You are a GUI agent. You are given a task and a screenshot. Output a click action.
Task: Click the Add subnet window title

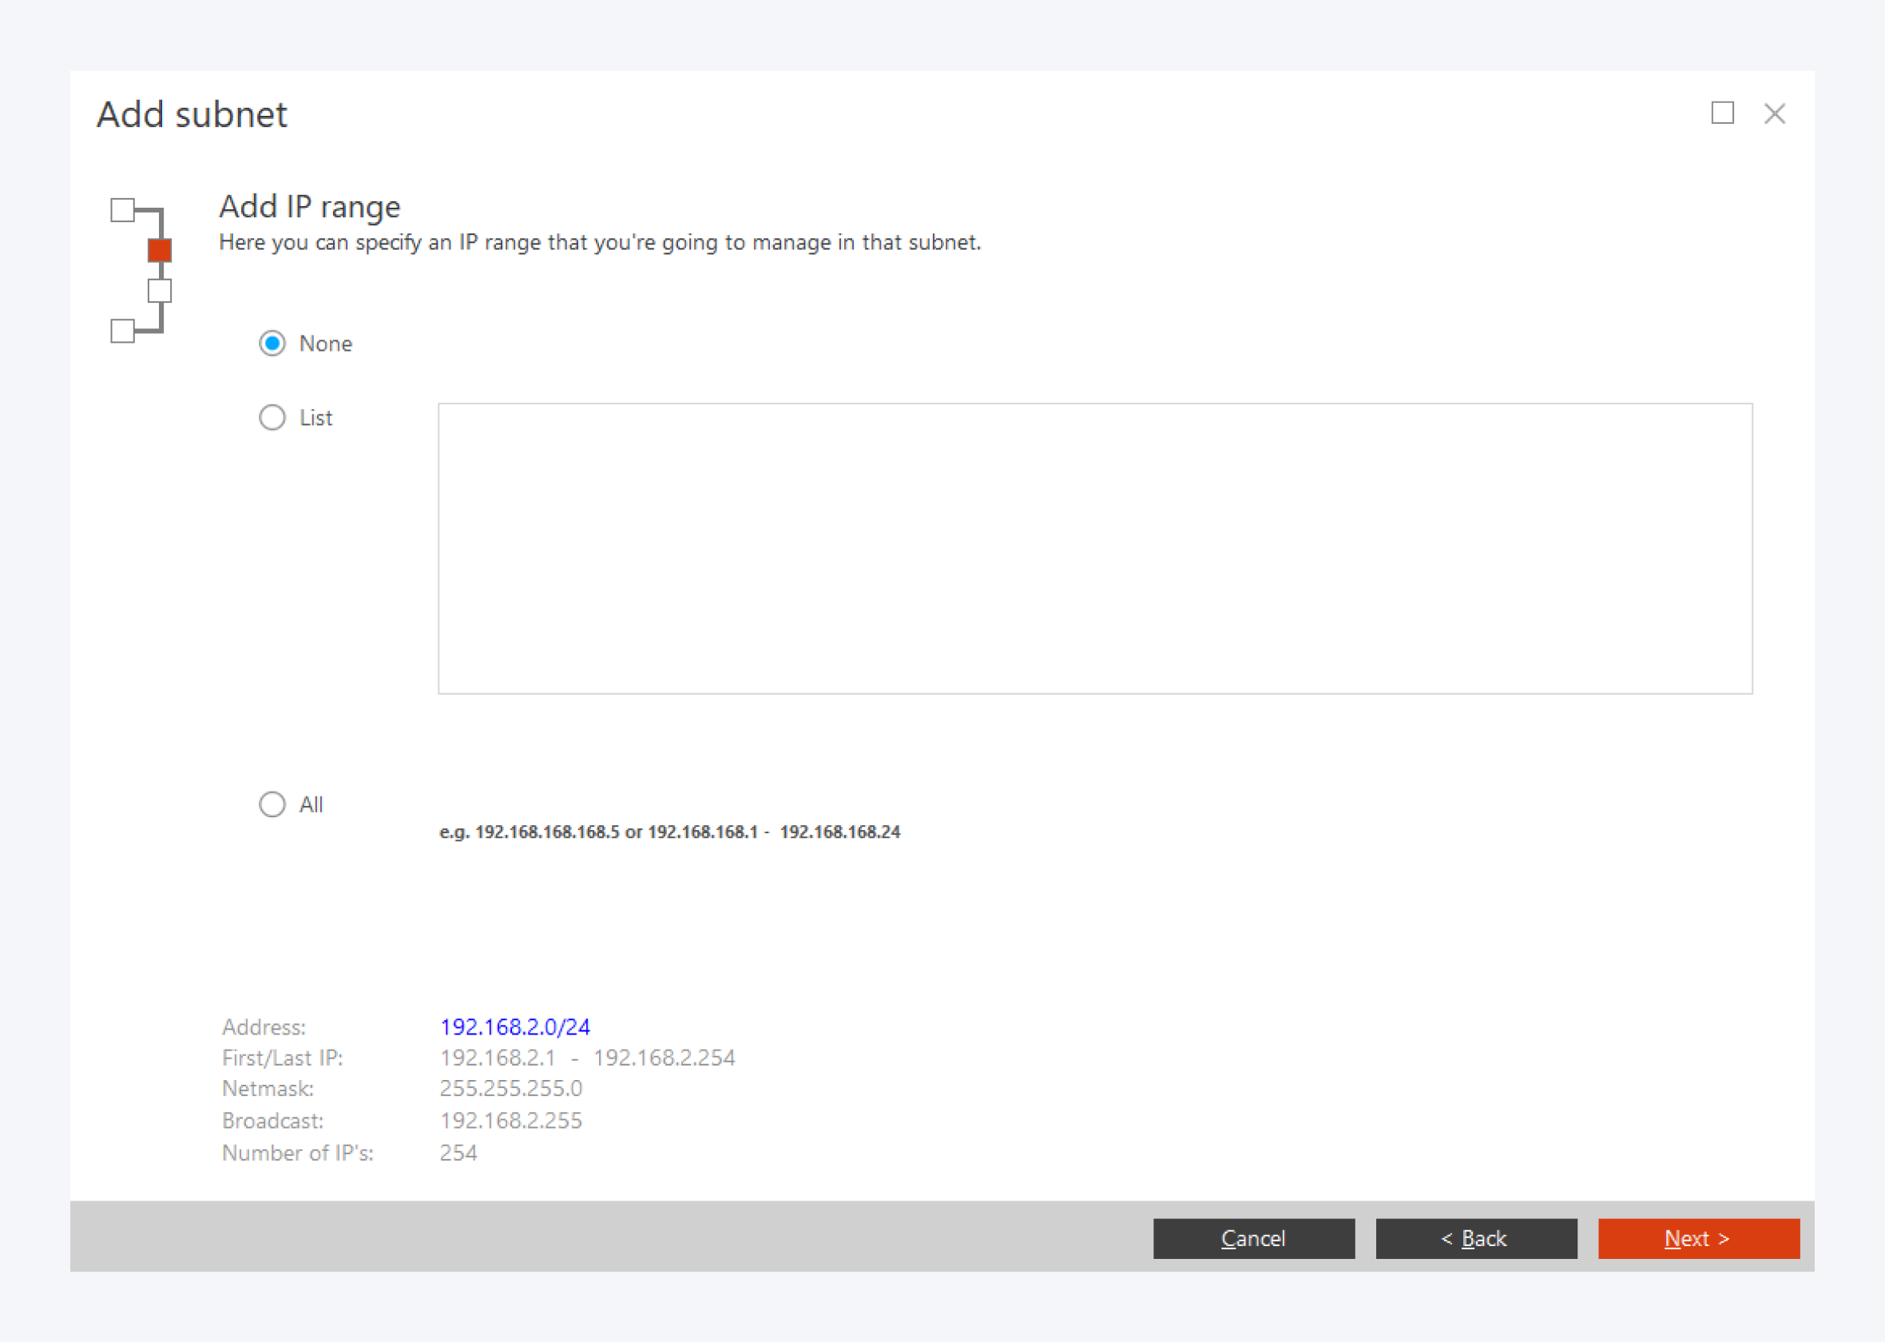coord(192,114)
